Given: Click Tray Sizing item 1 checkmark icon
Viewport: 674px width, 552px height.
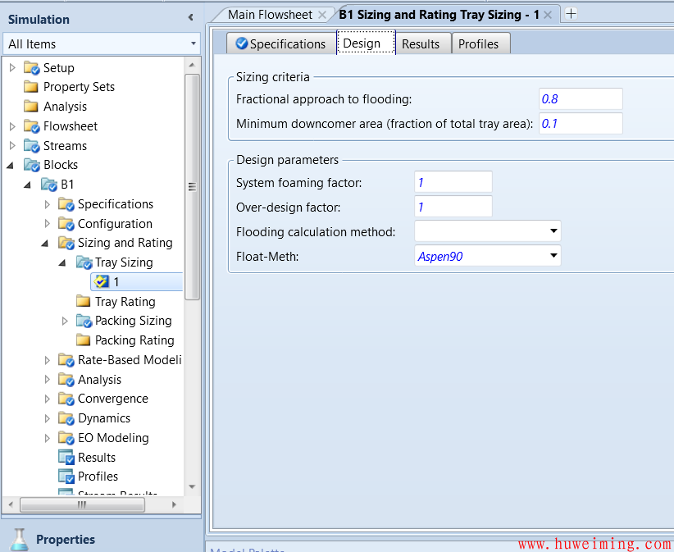Looking at the screenshot, I should 102,282.
